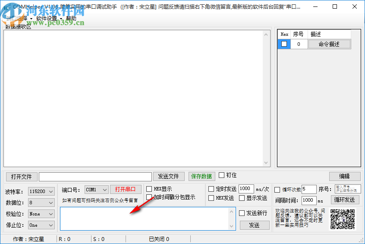The image size is (365, 244).
Task: Open the 软件设置 menu
Action: pyautogui.click(x=49, y=19)
